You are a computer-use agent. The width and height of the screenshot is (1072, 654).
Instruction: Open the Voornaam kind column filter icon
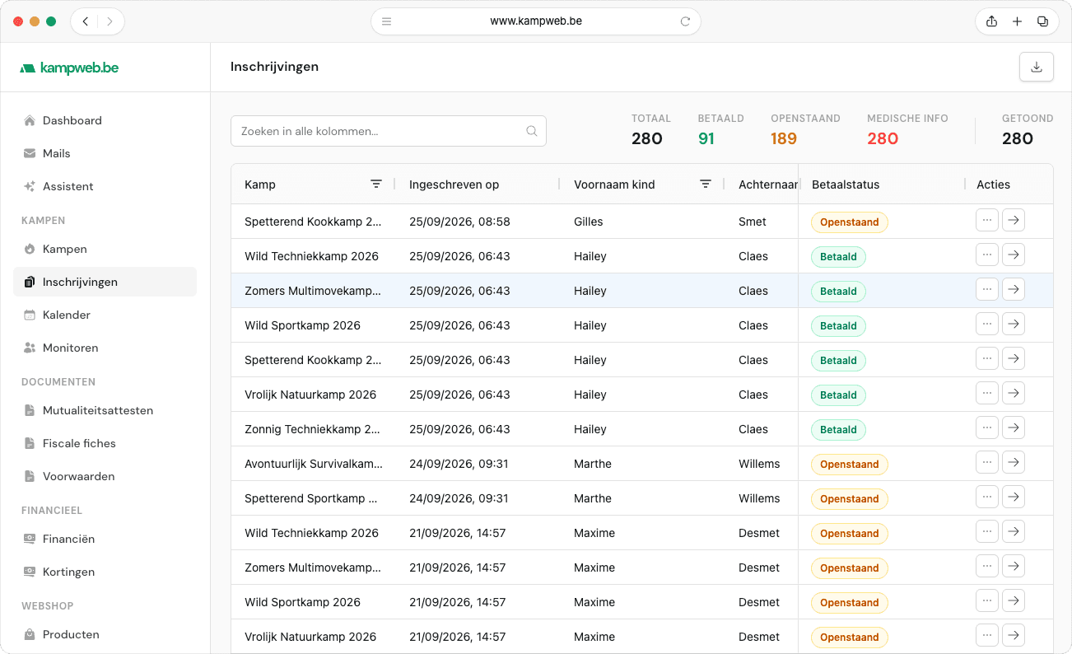tap(706, 185)
